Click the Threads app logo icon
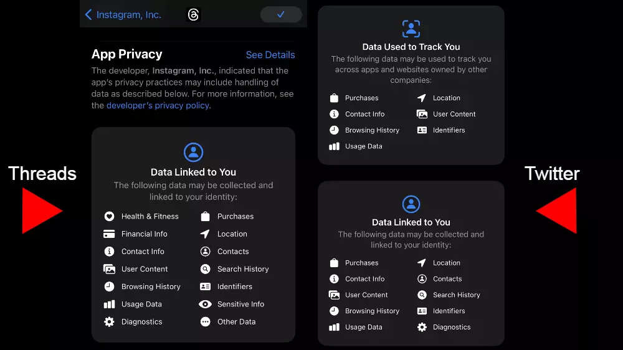Viewport: 623px width, 350px height. (193, 15)
